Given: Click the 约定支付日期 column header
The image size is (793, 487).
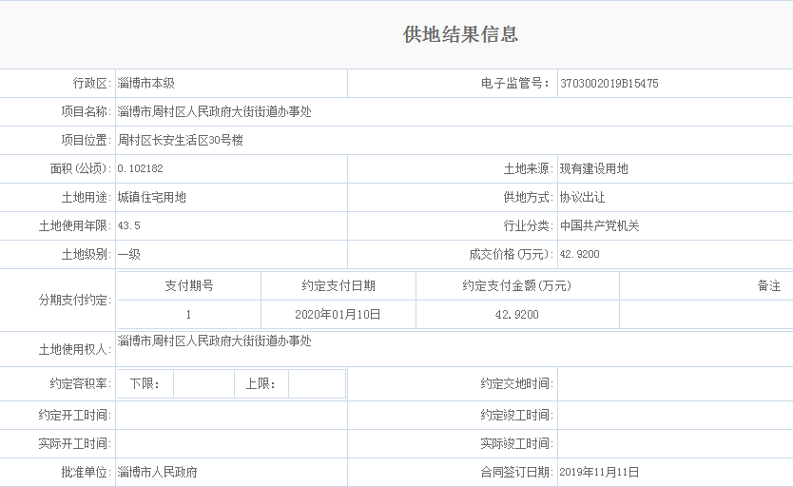Looking at the screenshot, I should [x=338, y=286].
